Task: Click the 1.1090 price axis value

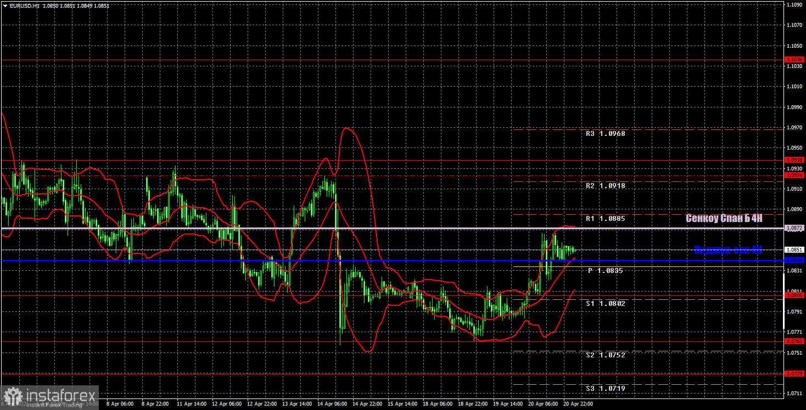Action: coord(794,4)
